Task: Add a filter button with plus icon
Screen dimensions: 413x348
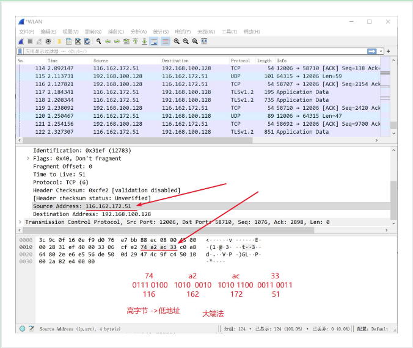Action: pos(388,51)
